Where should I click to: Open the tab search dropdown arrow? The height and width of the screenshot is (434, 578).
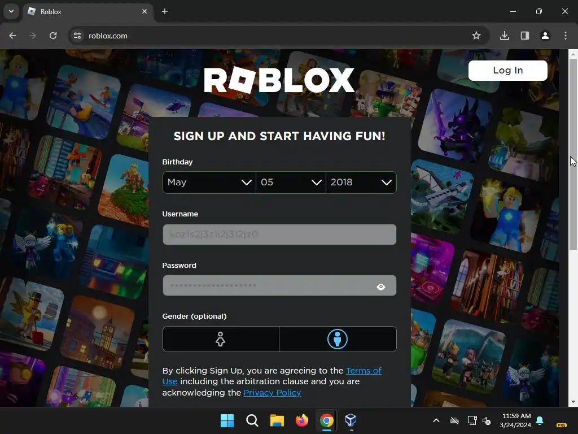click(11, 11)
